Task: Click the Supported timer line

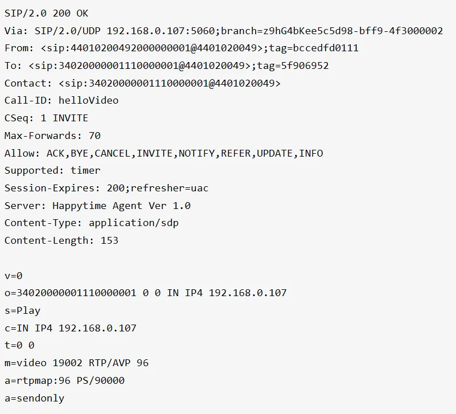Action: pos(52,171)
